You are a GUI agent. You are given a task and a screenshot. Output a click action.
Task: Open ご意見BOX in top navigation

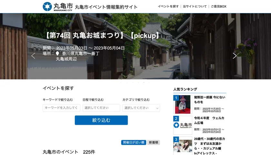219,6
